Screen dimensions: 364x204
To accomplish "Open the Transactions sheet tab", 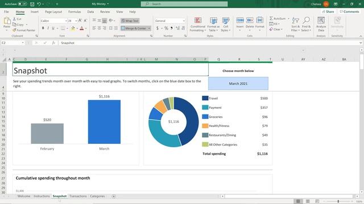I will coord(78,196).
